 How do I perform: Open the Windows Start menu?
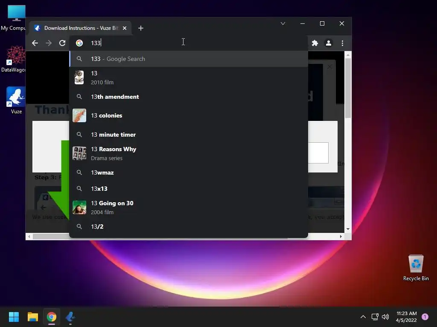tap(14, 317)
